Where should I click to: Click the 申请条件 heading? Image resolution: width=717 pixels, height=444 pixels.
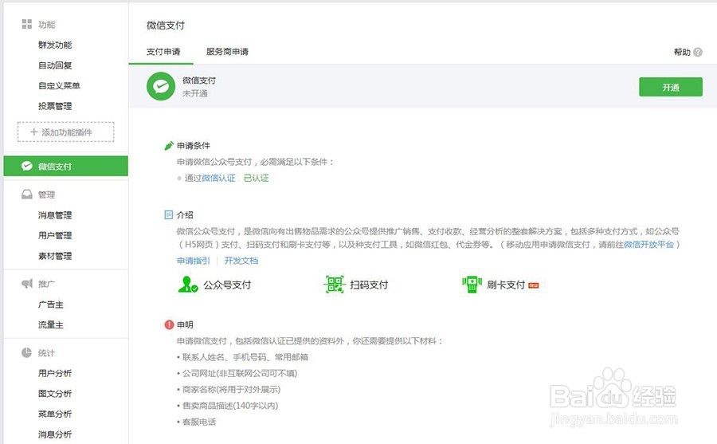[194, 146]
